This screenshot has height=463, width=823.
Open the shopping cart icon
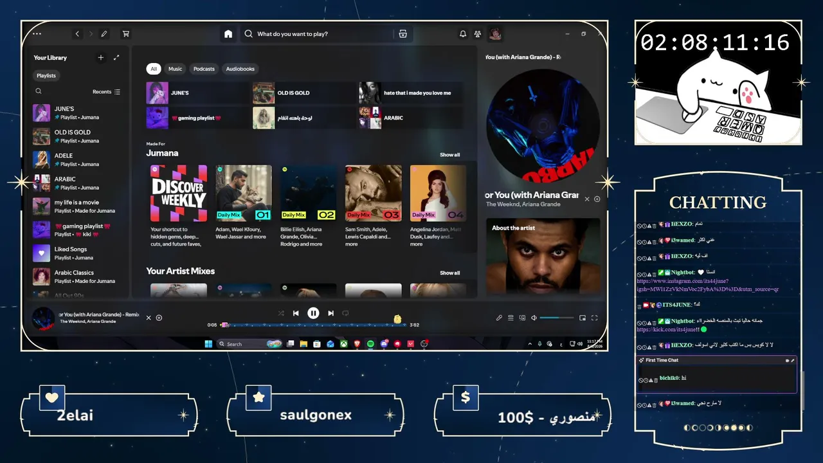126,34
